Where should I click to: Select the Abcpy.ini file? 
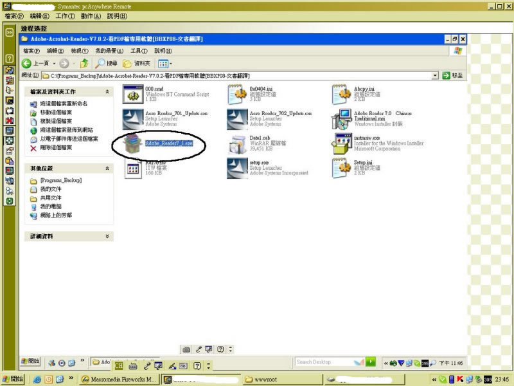point(356,93)
